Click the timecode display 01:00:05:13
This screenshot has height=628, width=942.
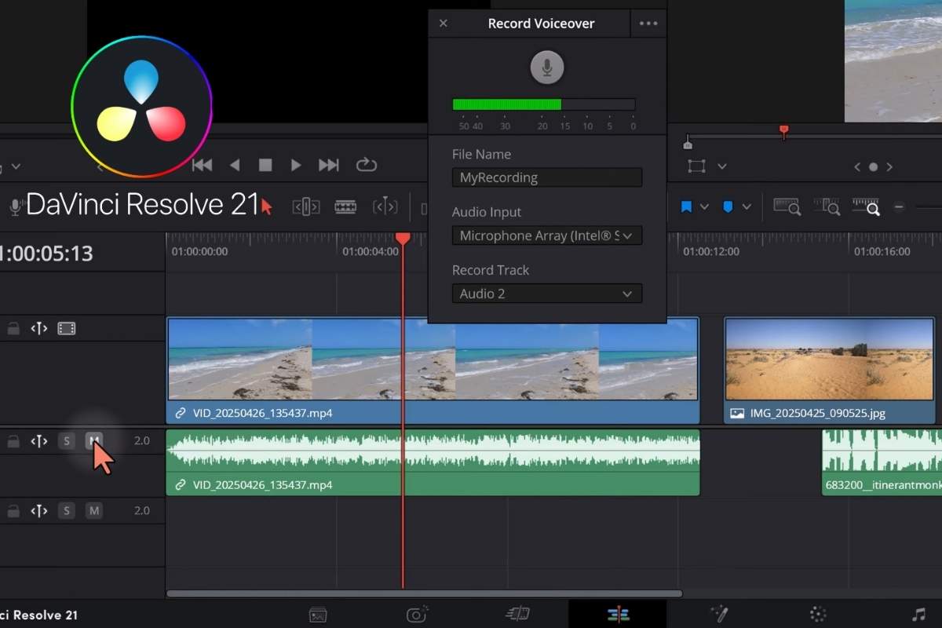(x=46, y=254)
